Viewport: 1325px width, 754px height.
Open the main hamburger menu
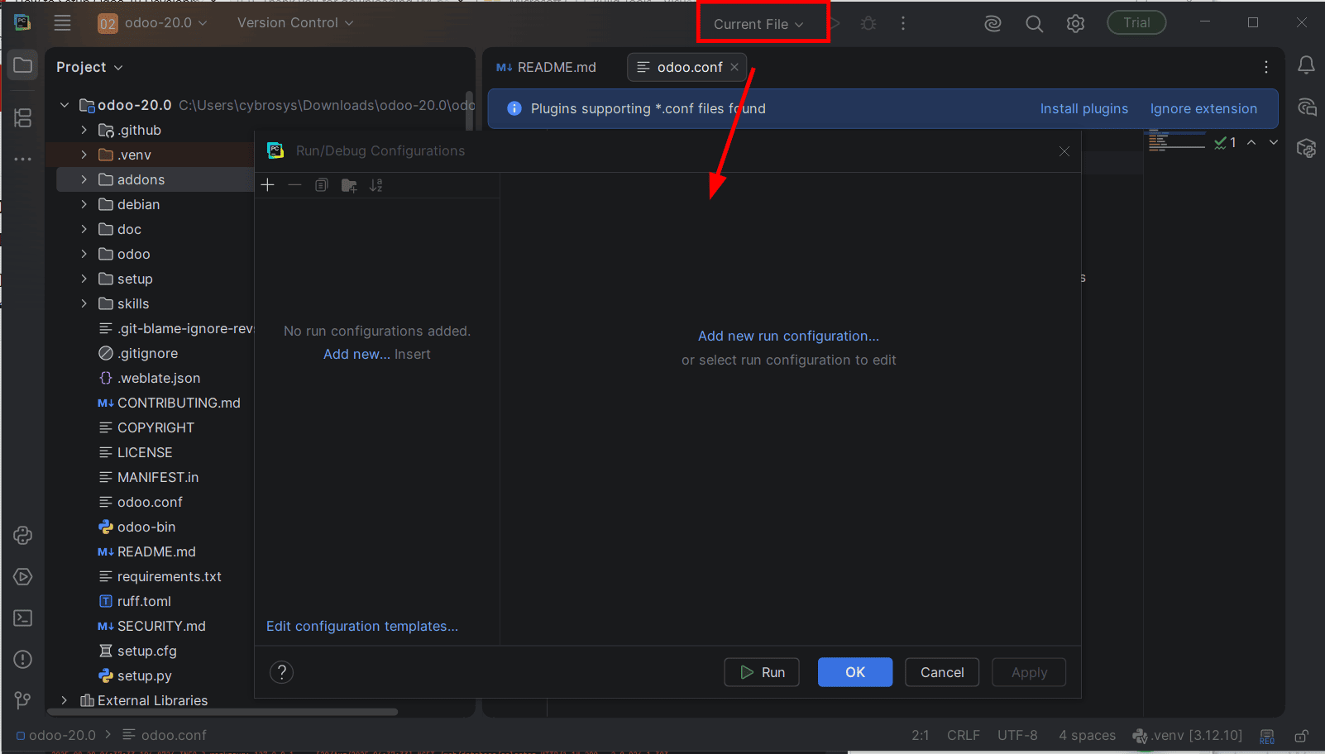(x=62, y=23)
